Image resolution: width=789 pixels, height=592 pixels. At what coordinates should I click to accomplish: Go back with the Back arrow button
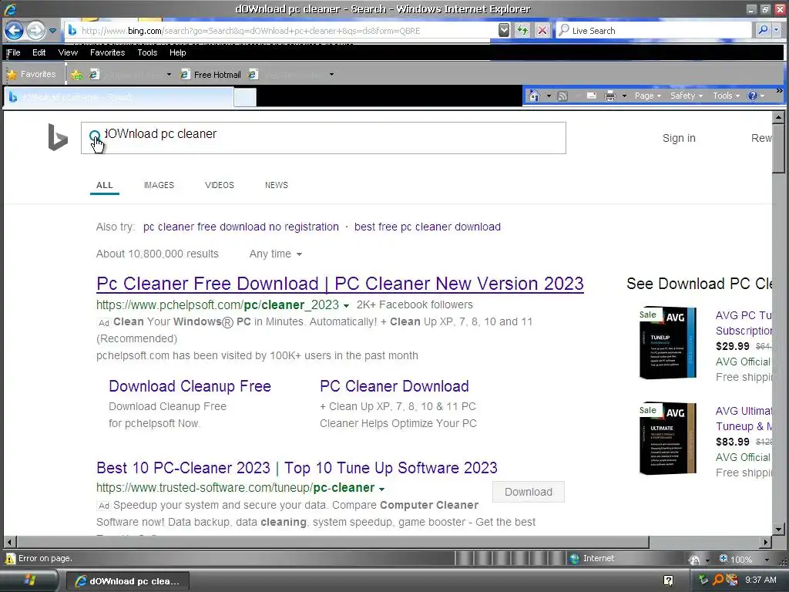click(x=14, y=31)
